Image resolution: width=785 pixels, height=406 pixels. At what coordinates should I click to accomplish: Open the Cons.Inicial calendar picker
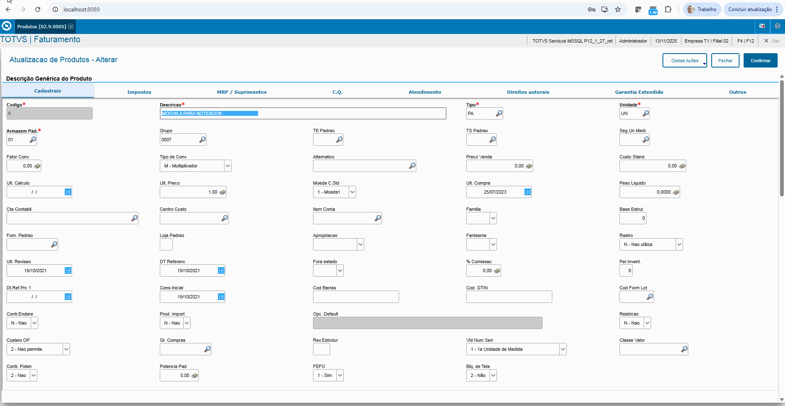221,297
